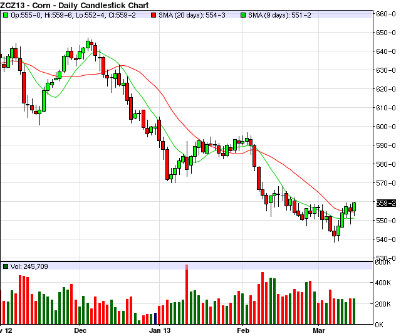Click the chart title 'ZCZ13 - Corn - Daily Candlestick Chart'
401x336 pixels.
click(x=74, y=5)
